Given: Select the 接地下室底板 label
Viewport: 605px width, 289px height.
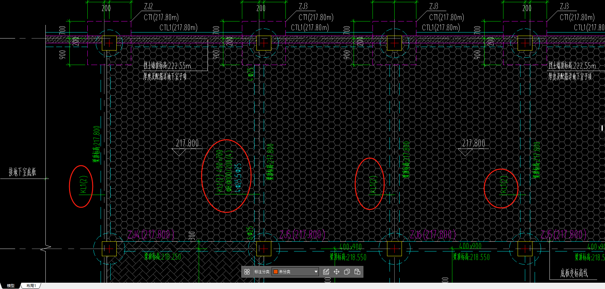Looking at the screenshot, I should [22, 172].
